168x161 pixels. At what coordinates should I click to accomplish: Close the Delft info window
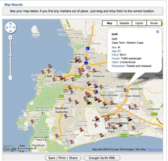(158, 32)
